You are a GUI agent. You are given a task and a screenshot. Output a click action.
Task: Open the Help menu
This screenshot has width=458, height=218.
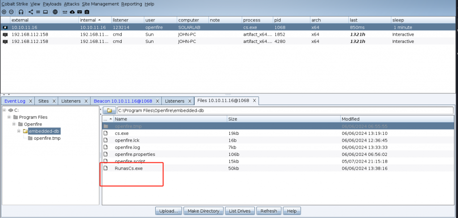pyautogui.click(x=149, y=4)
